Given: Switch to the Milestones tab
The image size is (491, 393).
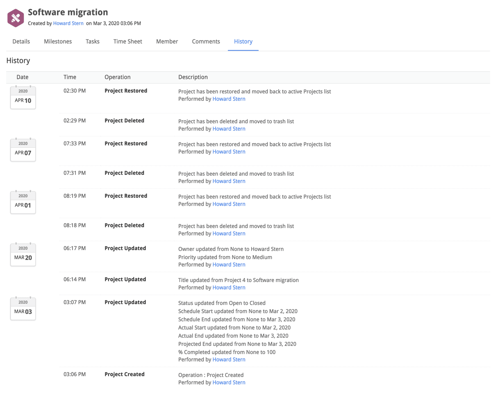Looking at the screenshot, I should point(58,41).
